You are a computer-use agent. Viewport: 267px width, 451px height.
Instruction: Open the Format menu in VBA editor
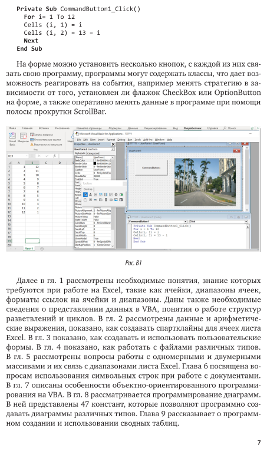click(111, 140)
